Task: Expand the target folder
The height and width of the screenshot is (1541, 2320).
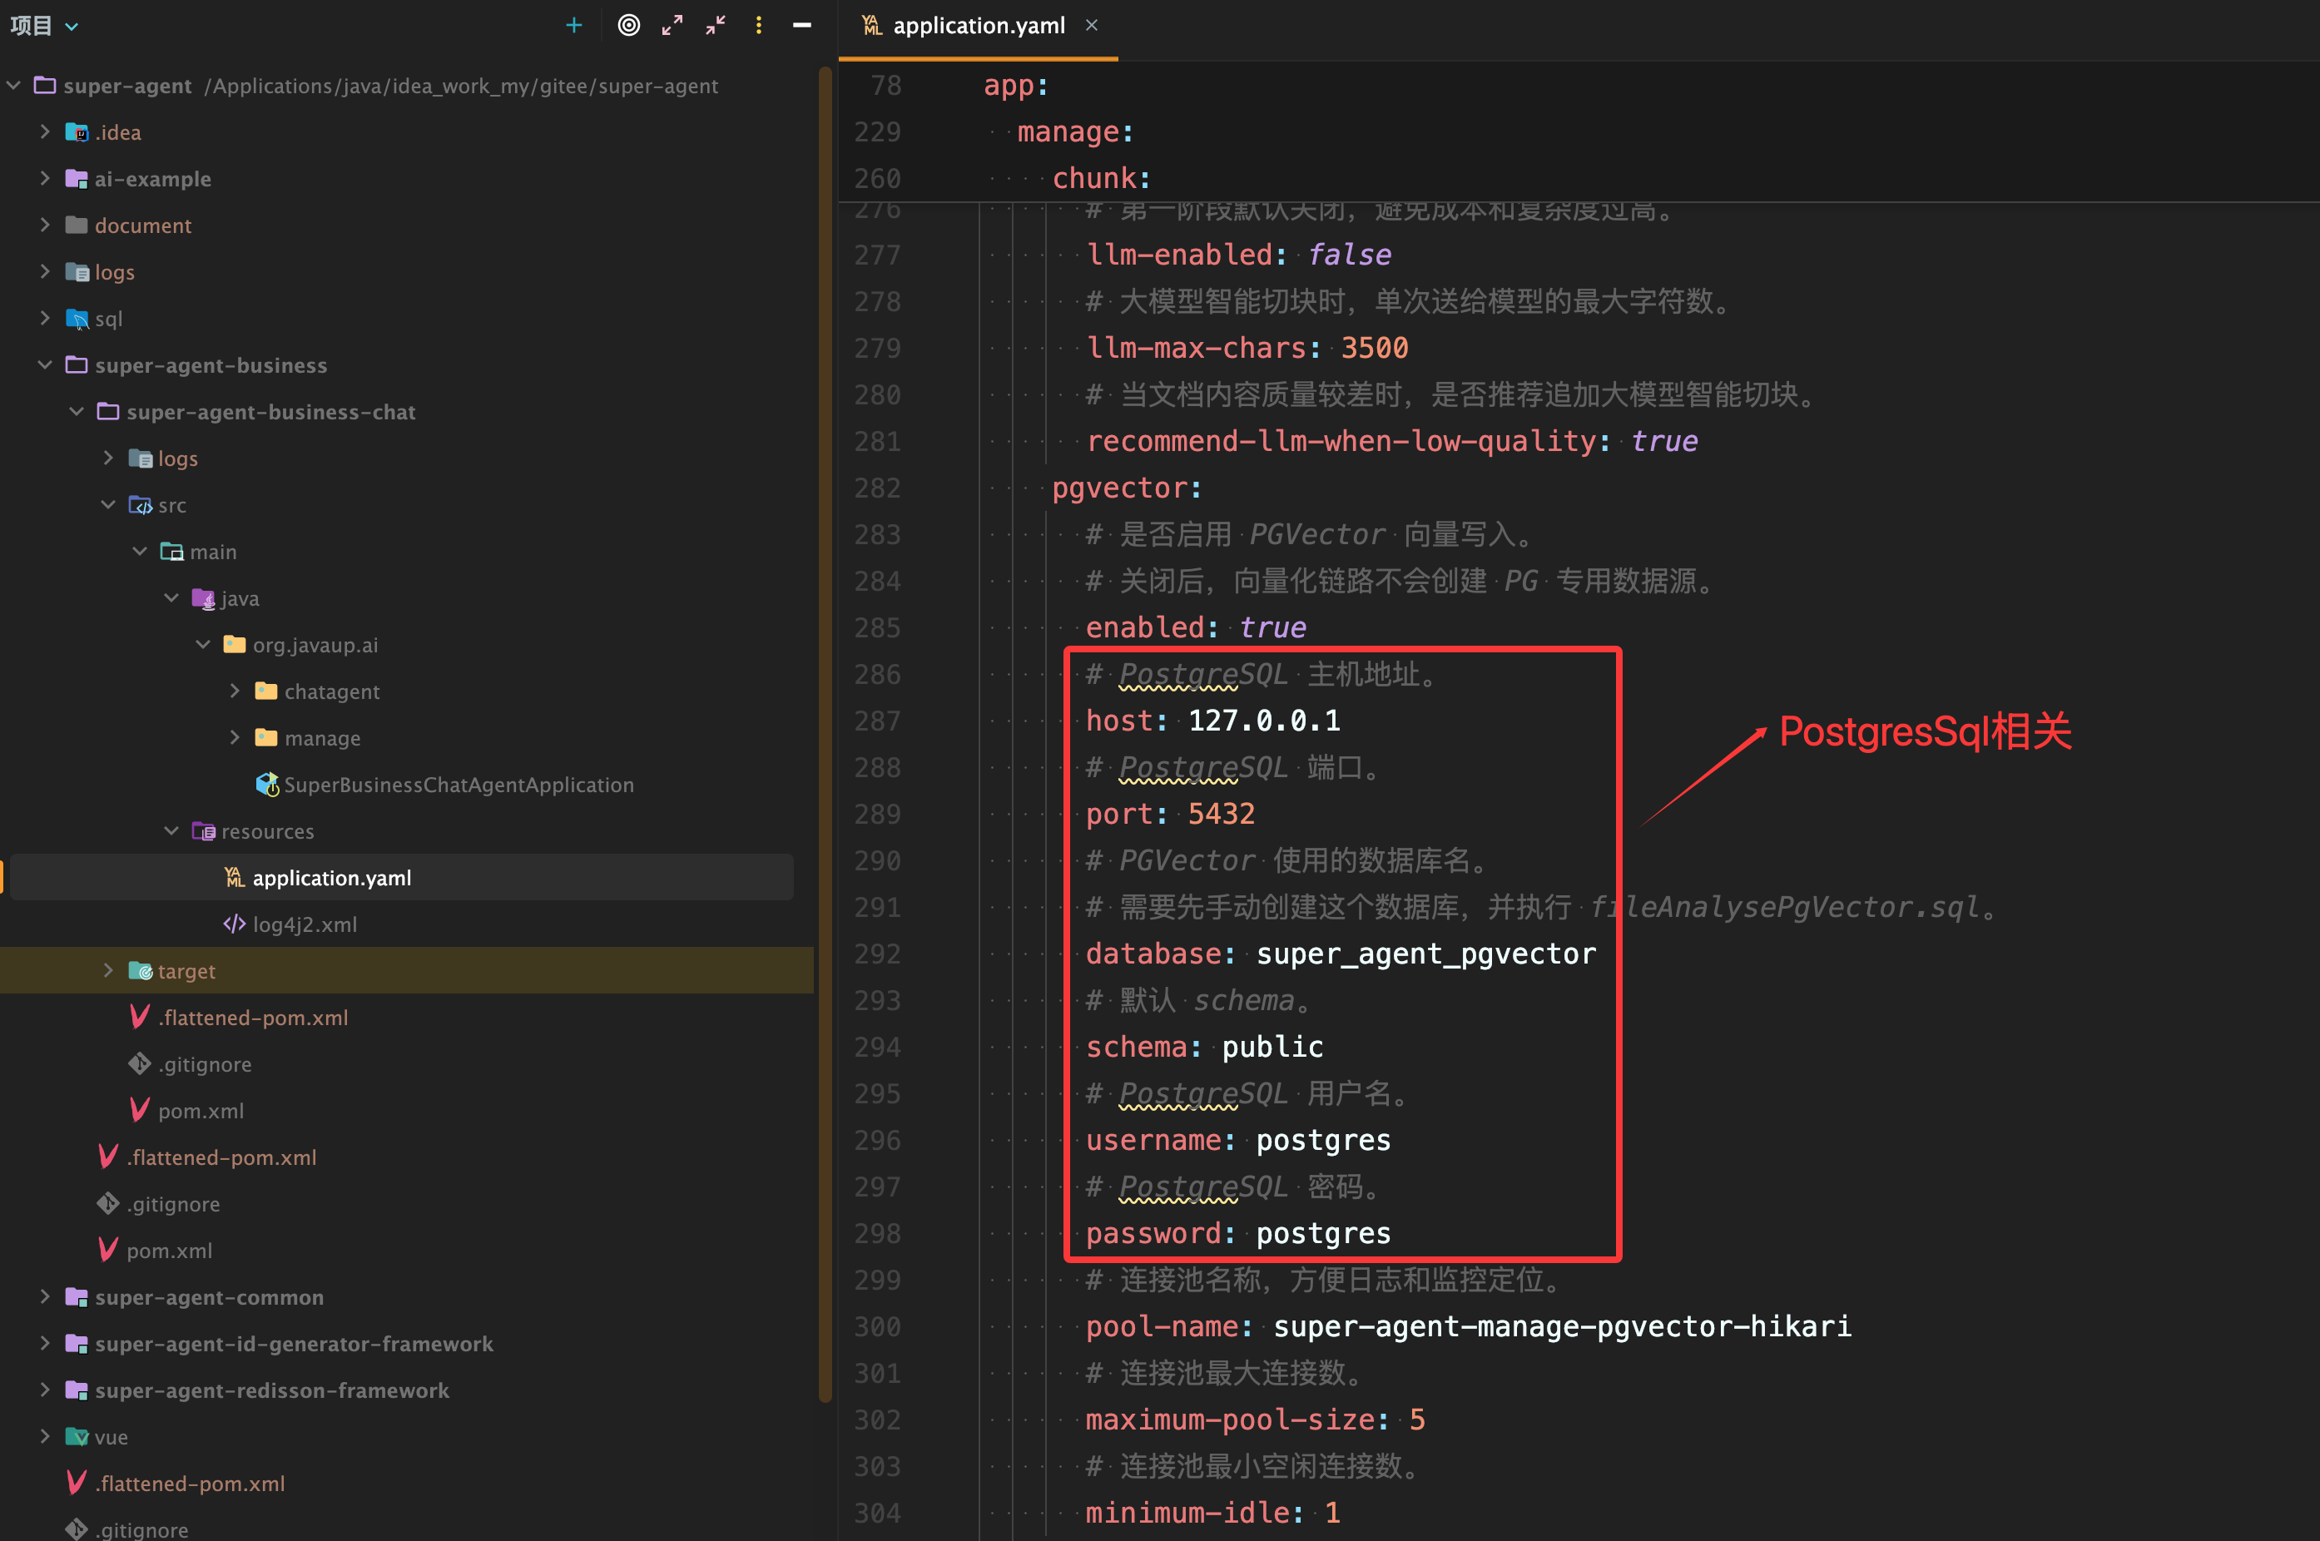Action: tap(108, 970)
